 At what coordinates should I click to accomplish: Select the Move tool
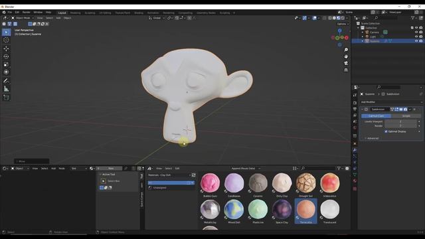6,48
